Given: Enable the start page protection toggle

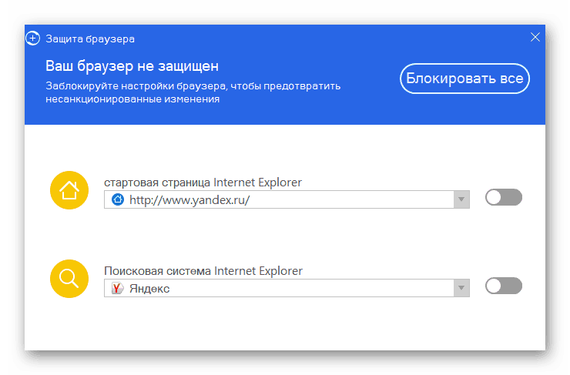Looking at the screenshot, I should point(504,198).
